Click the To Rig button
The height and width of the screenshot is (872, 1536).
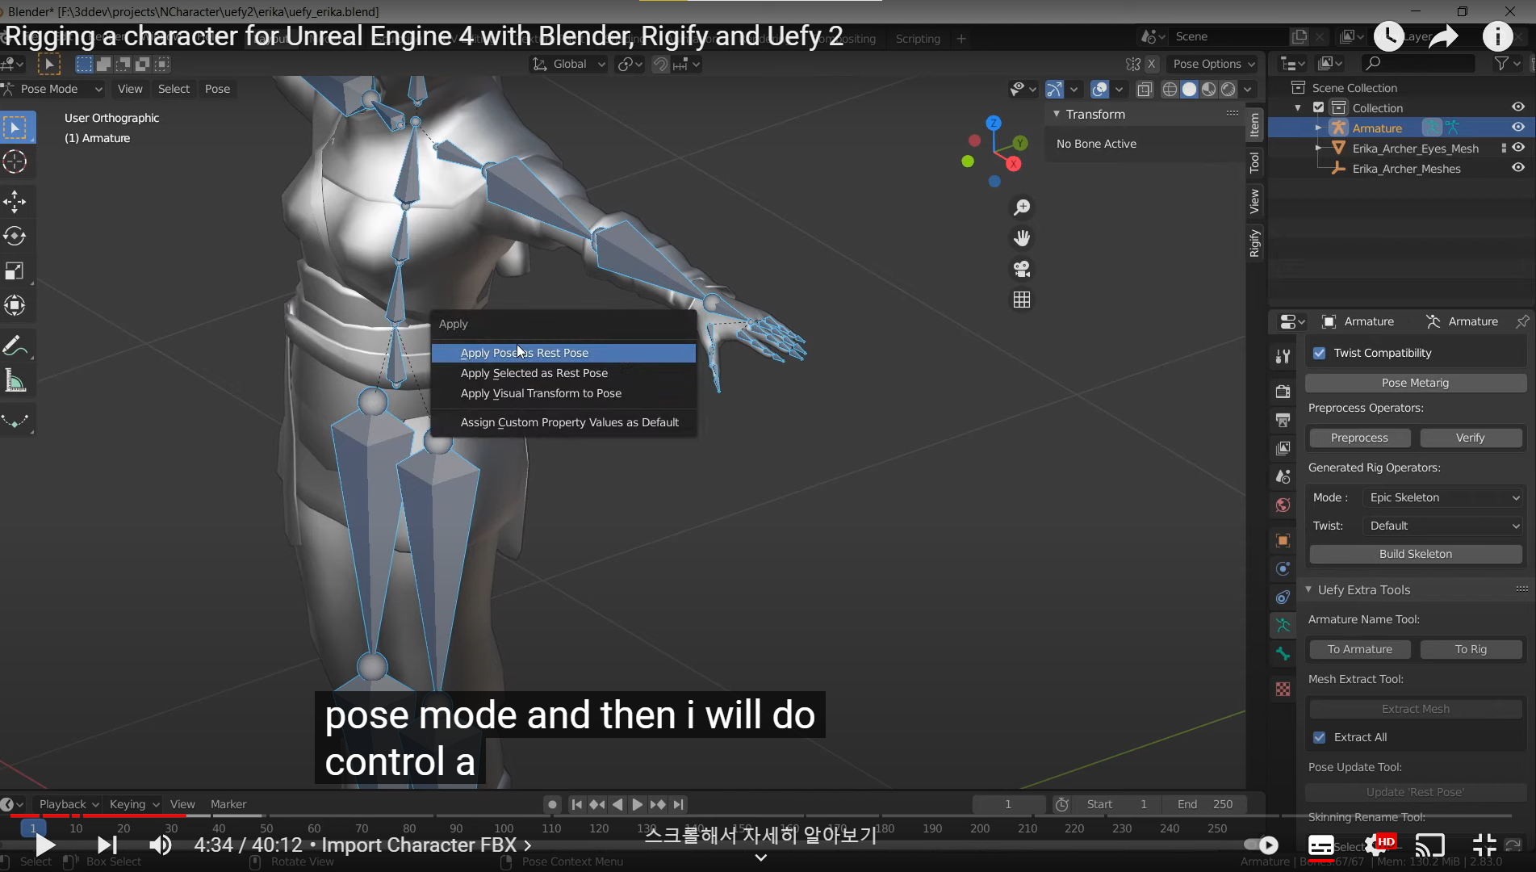coord(1471,649)
